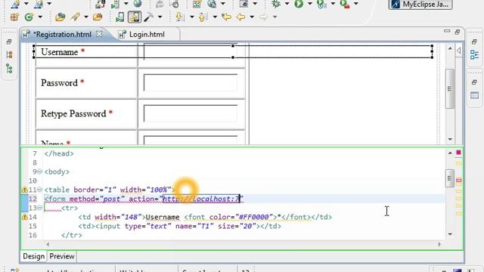Click the source pane vertical scrollbar thumb

(450, 178)
